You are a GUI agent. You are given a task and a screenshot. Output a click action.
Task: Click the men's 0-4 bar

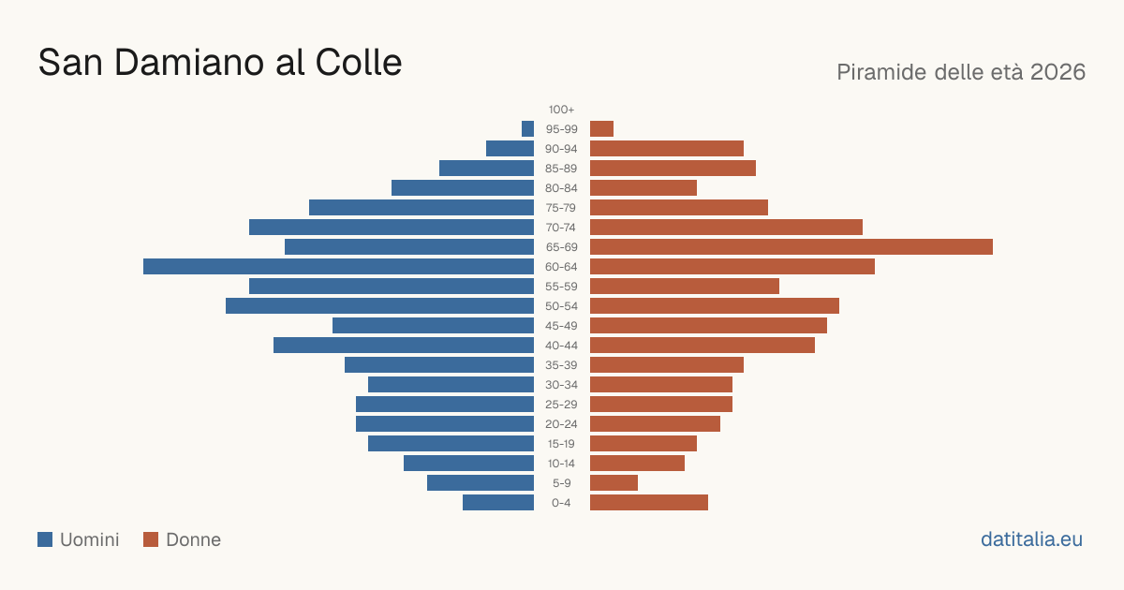pyautogui.click(x=498, y=503)
